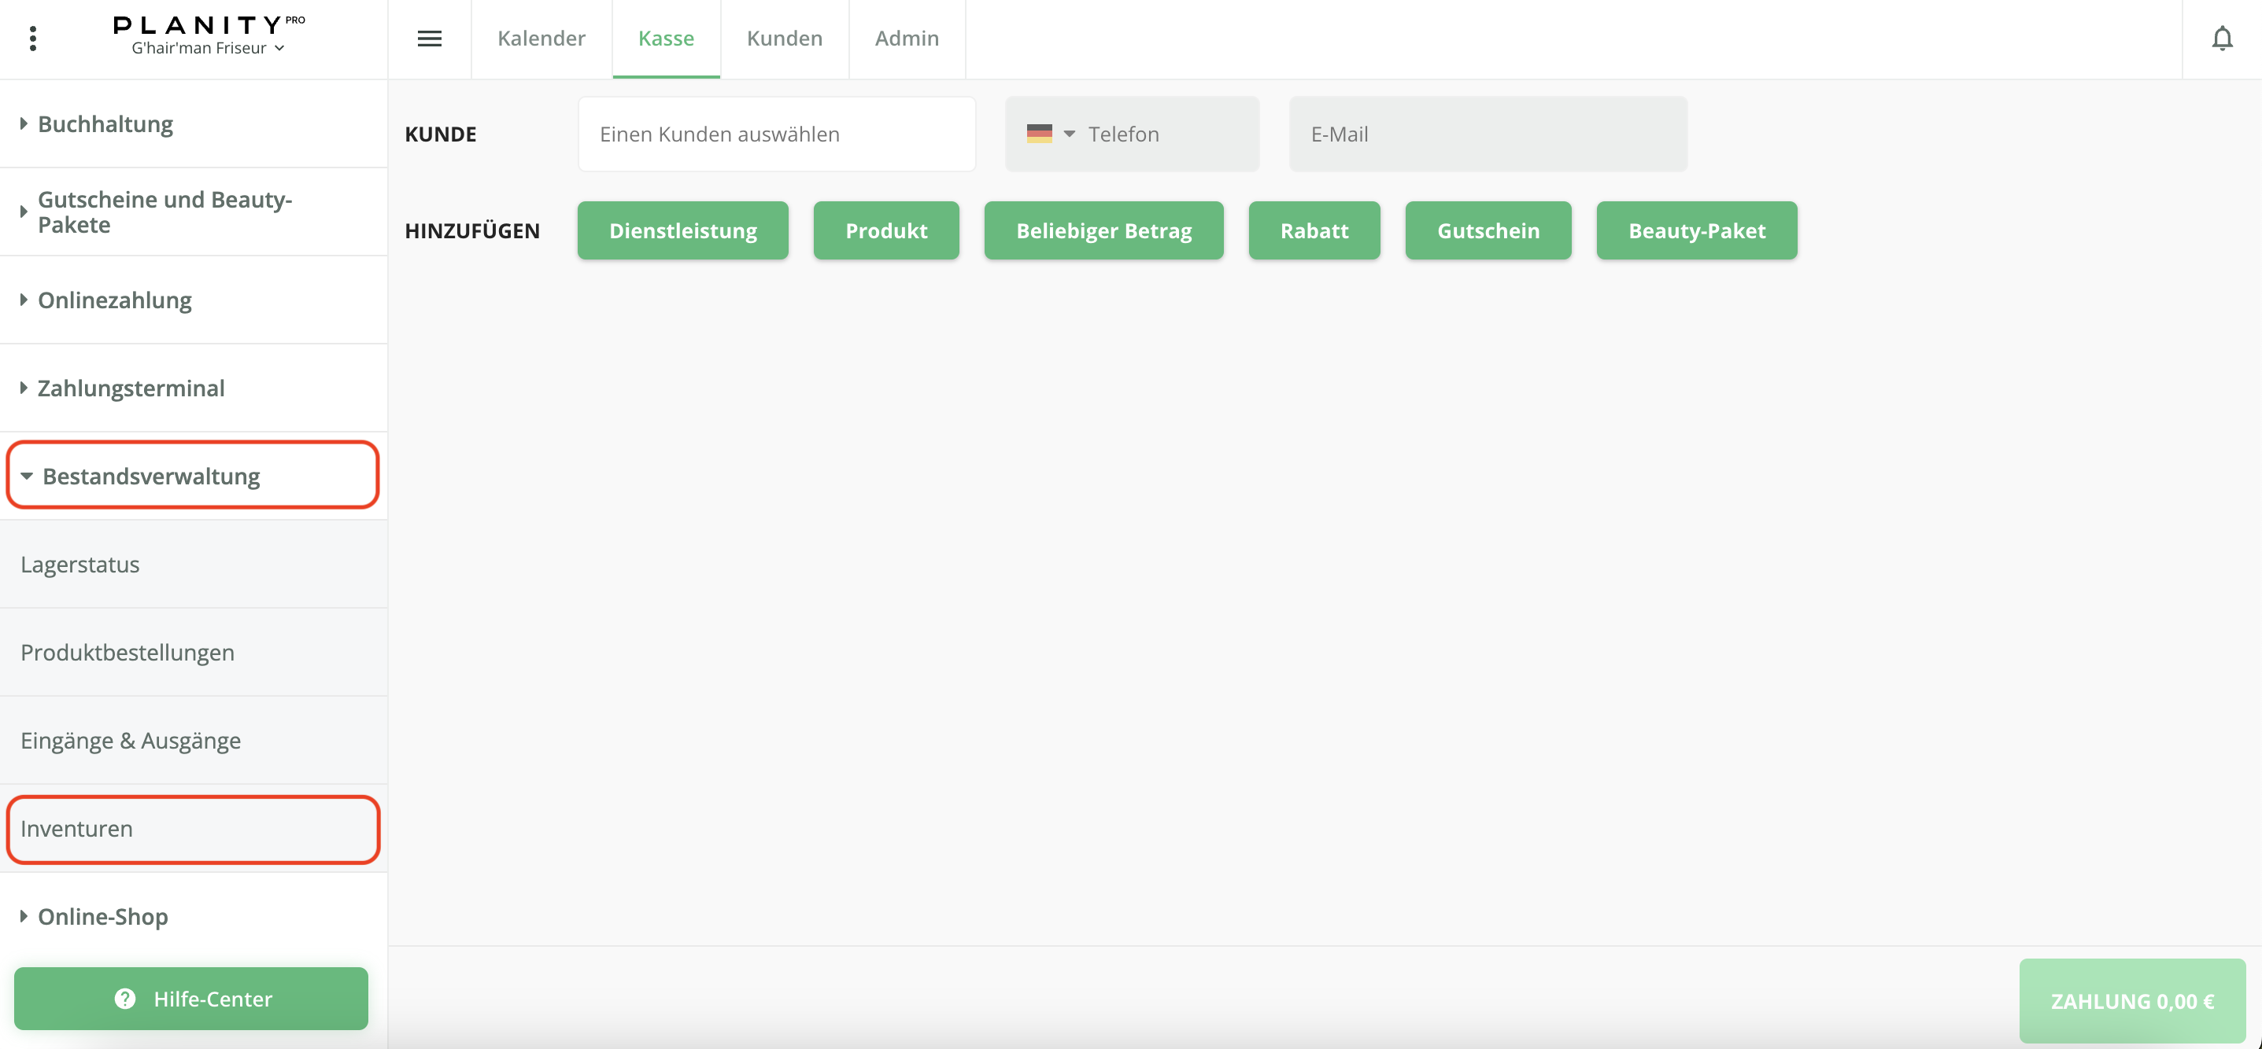Open the three-dot options menu

tap(32, 39)
